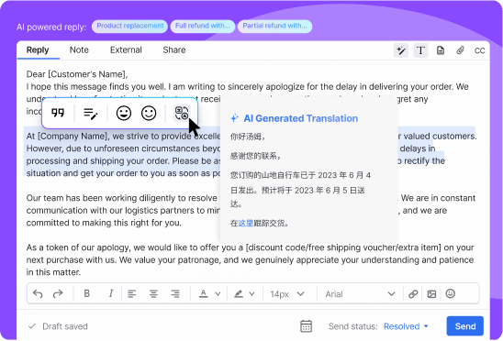The width and height of the screenshot is (503, 341).
Task: Open the schedule calendar icon
Action: pyautogui.click(x=306, y=326)
